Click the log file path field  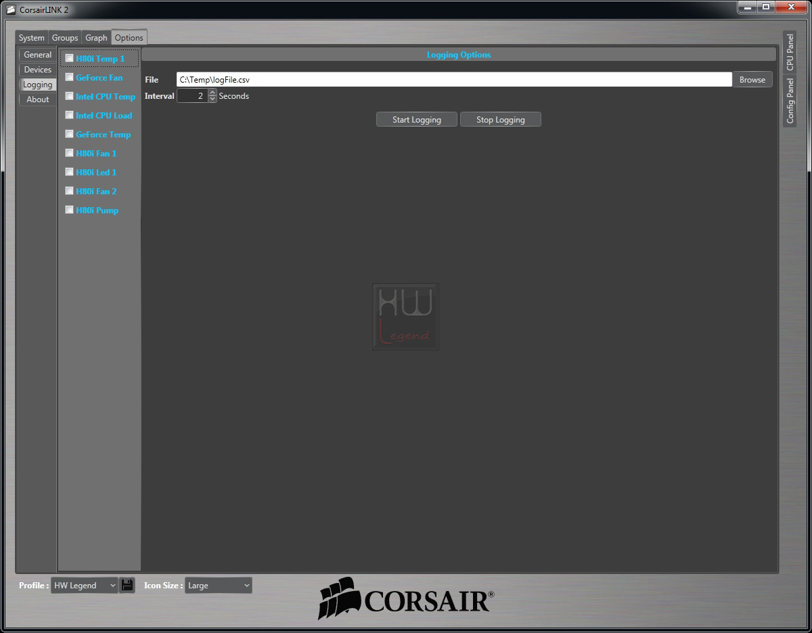[x=454, y=79]
